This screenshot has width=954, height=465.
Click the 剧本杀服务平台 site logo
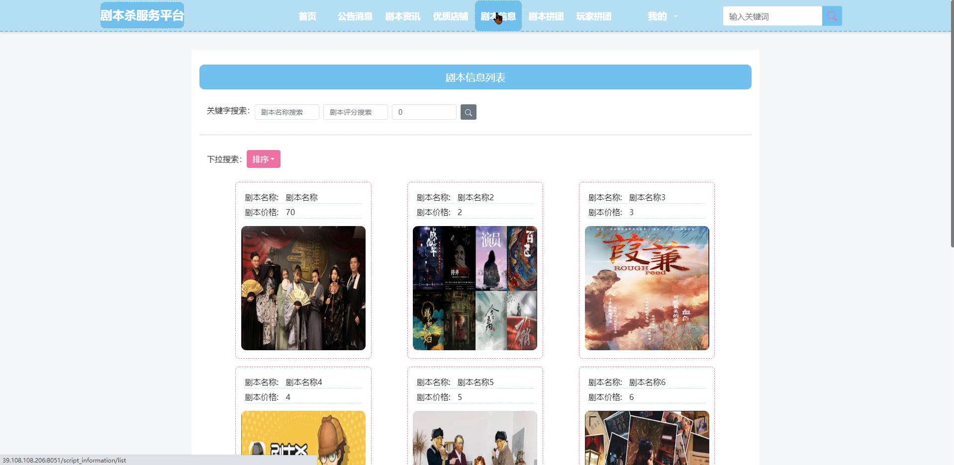142,15
